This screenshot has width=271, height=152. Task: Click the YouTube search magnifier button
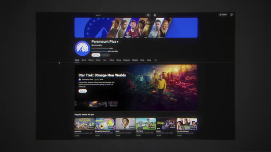148,15
